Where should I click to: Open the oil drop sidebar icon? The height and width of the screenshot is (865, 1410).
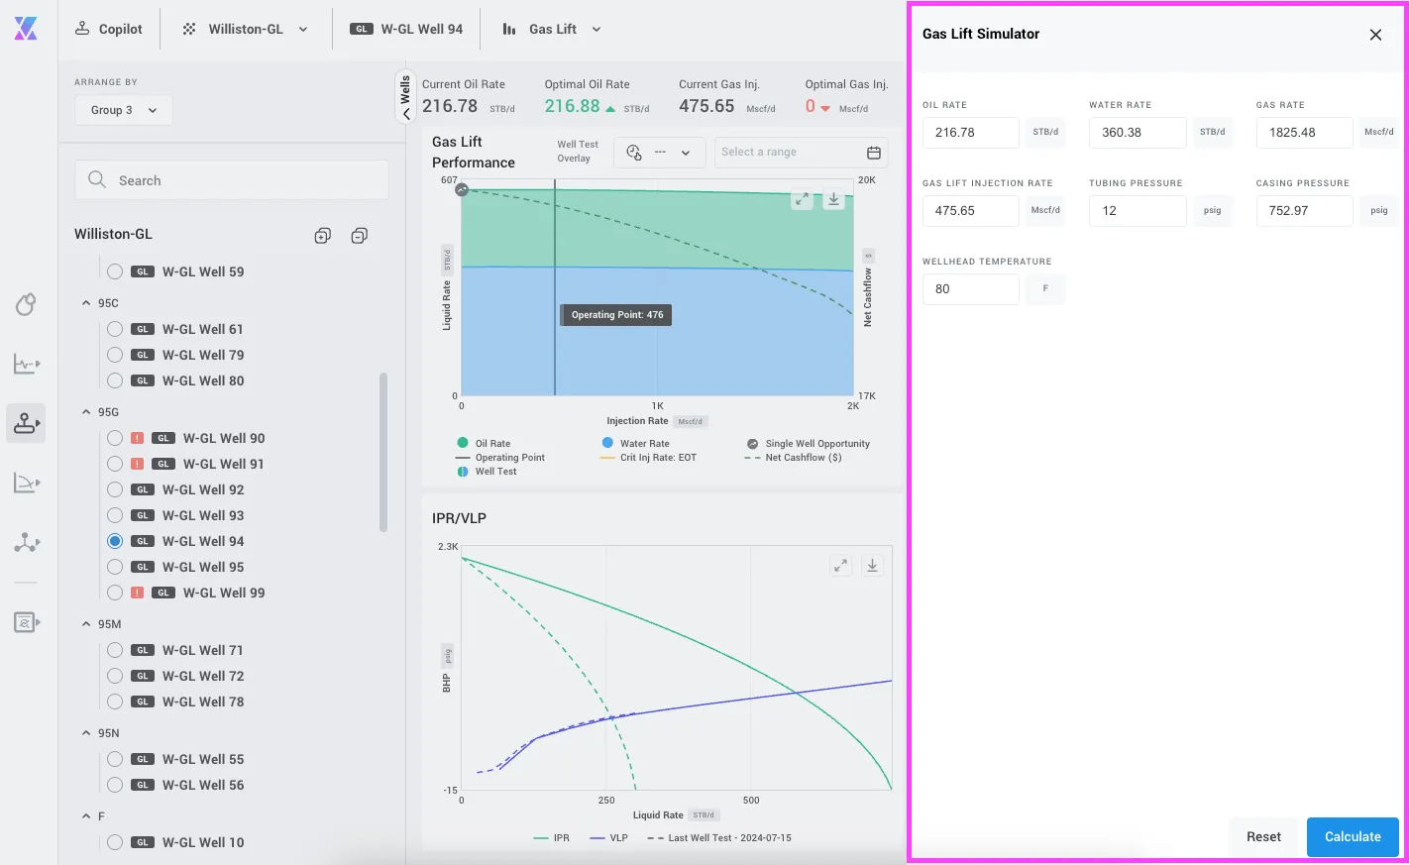point(26,304)
